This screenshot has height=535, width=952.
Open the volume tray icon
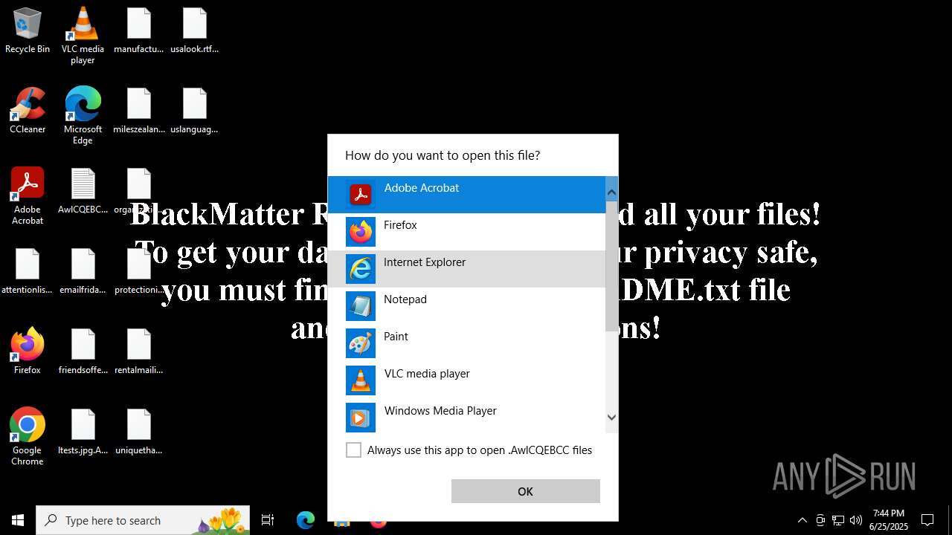click(856, 520)
